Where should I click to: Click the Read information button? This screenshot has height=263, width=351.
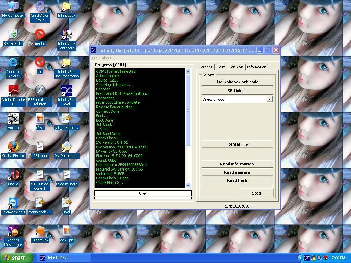click(x=237, y=164)
